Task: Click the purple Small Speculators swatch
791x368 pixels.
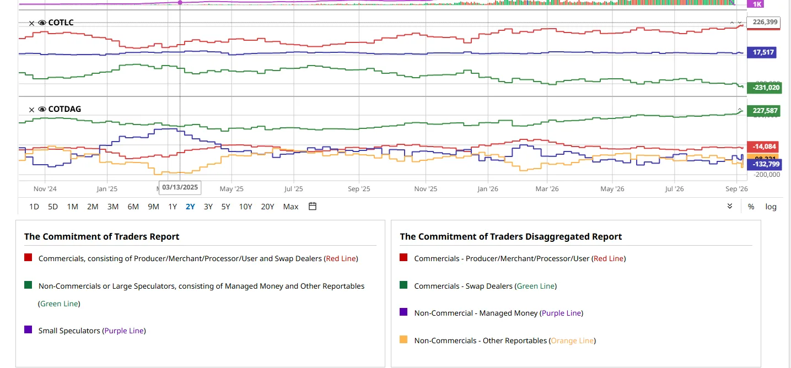Action: (x=28, y=329)
